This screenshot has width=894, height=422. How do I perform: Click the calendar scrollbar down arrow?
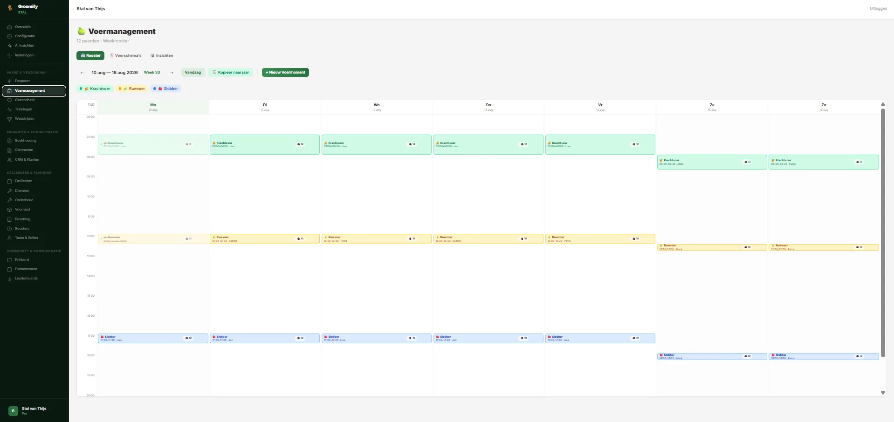883,393
